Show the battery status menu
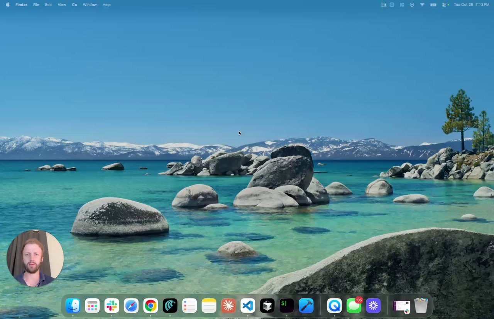The height and width of the screenshot is (319, 494). pyautogui.click(x=433, y=5)
